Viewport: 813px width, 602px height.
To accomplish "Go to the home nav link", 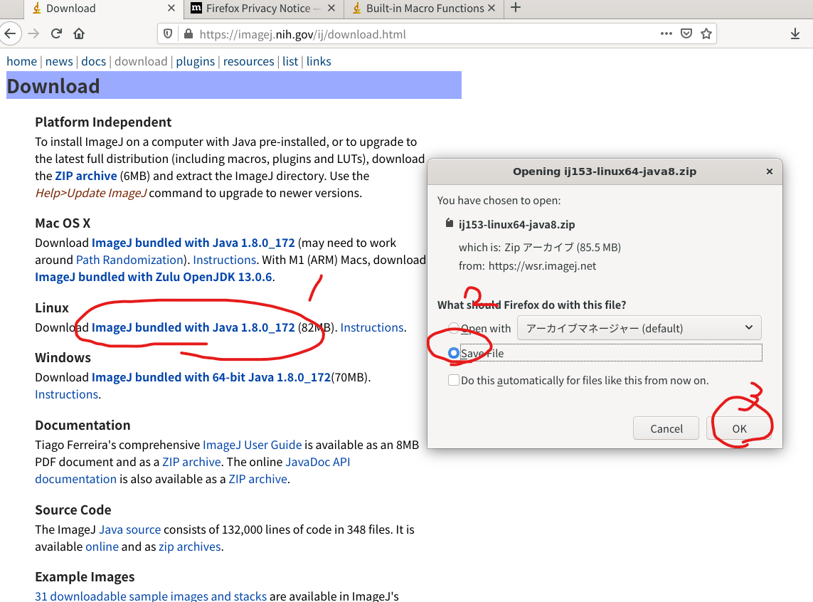I will pos(22,61).
